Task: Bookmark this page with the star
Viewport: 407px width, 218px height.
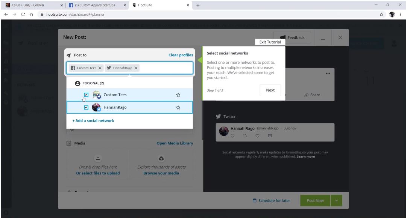Action: click(x=381, y=15)
